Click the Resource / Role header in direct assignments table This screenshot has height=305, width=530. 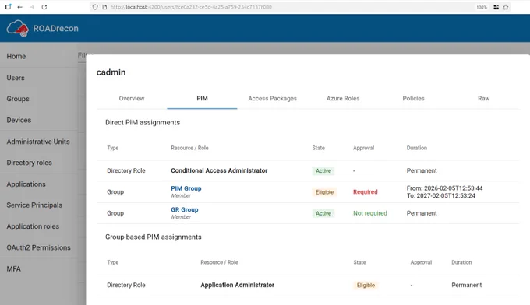pos(189,148)
